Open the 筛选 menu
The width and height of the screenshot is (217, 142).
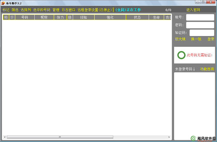[x=15, y=10]
